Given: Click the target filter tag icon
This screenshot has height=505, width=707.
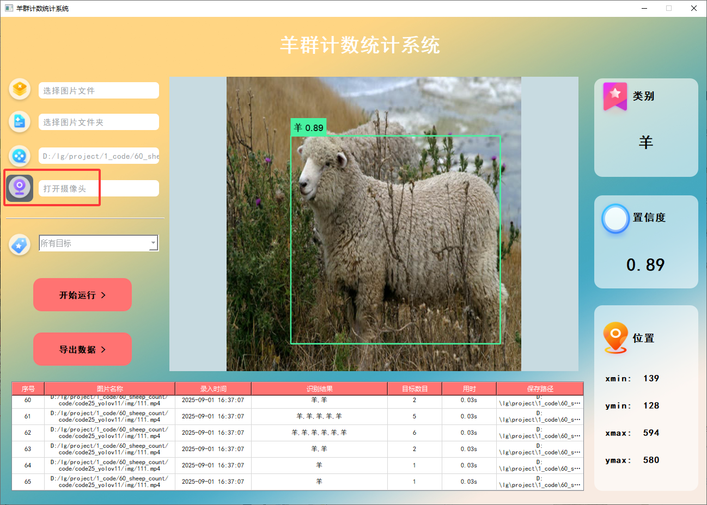Looking at the screenshot, I should click(20, 245).
